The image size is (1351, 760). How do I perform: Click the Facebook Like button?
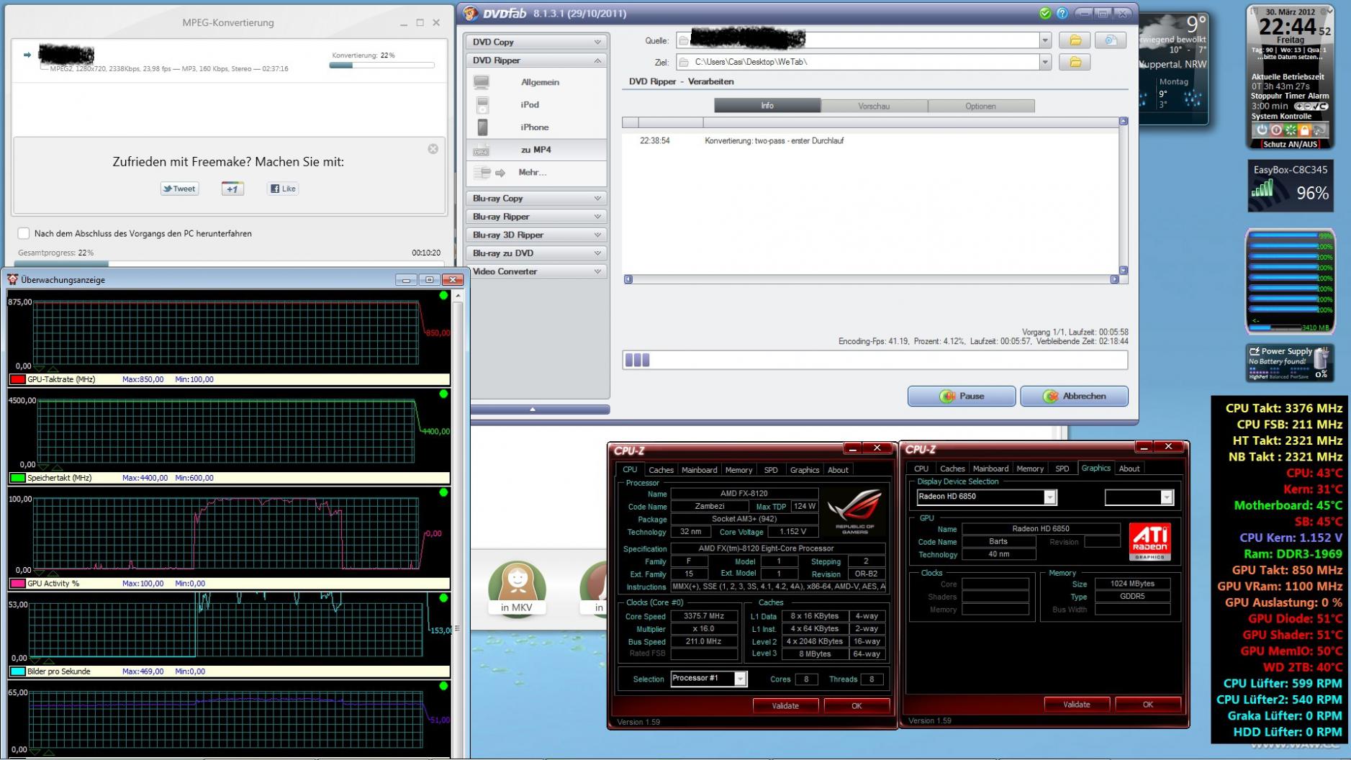[x=283, y=189]
